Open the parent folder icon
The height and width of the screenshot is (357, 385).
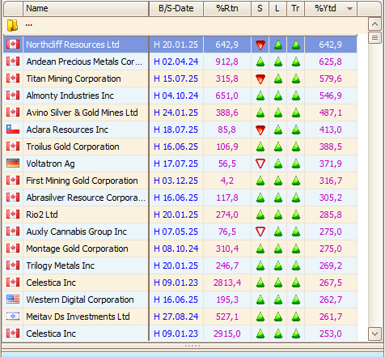[x=12, y=25]
